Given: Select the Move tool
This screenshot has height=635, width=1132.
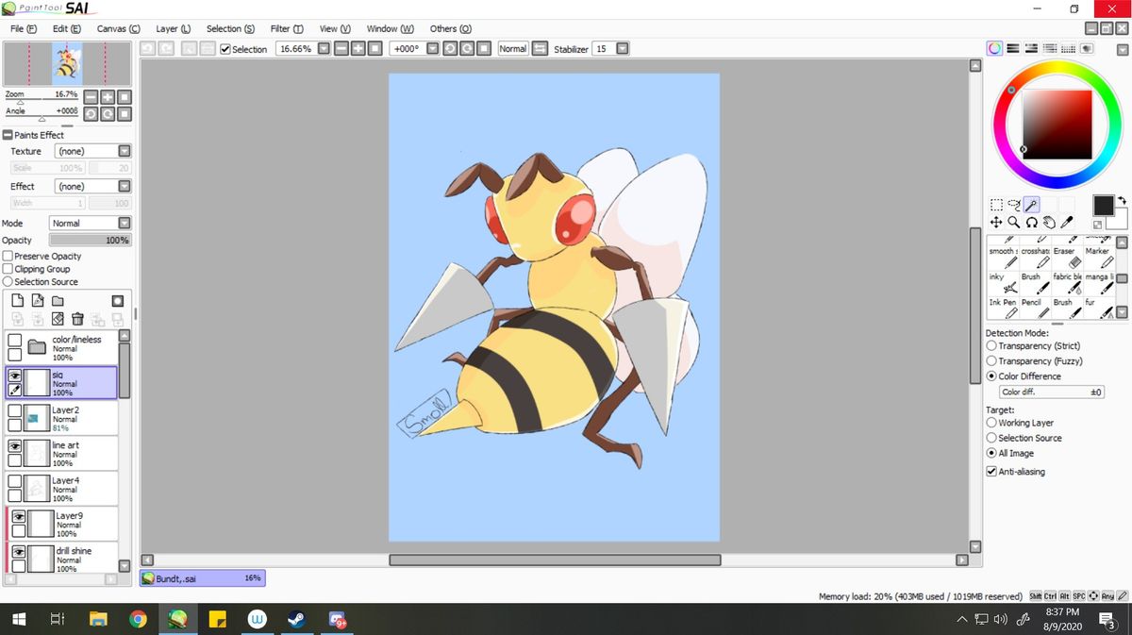Looking at the screenshot, I should click(995, 223).
